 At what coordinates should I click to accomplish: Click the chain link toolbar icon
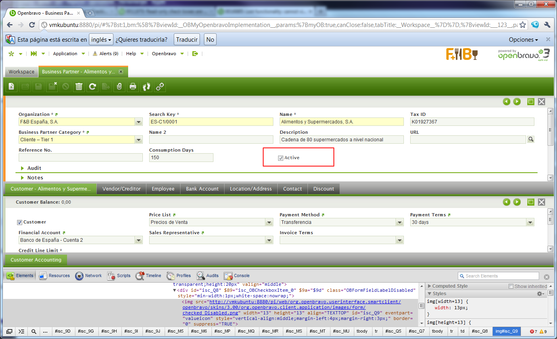(x=160, y=87)
